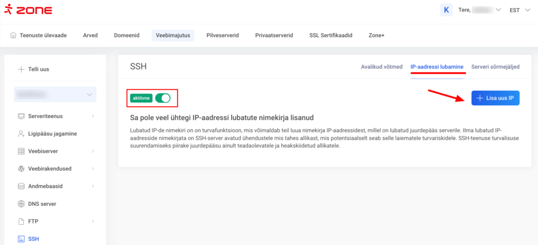Viewport: 538px width, 245px height.
Task: Expand the Serveriteenus submenu chevron
Action: (x=93, y=116)
